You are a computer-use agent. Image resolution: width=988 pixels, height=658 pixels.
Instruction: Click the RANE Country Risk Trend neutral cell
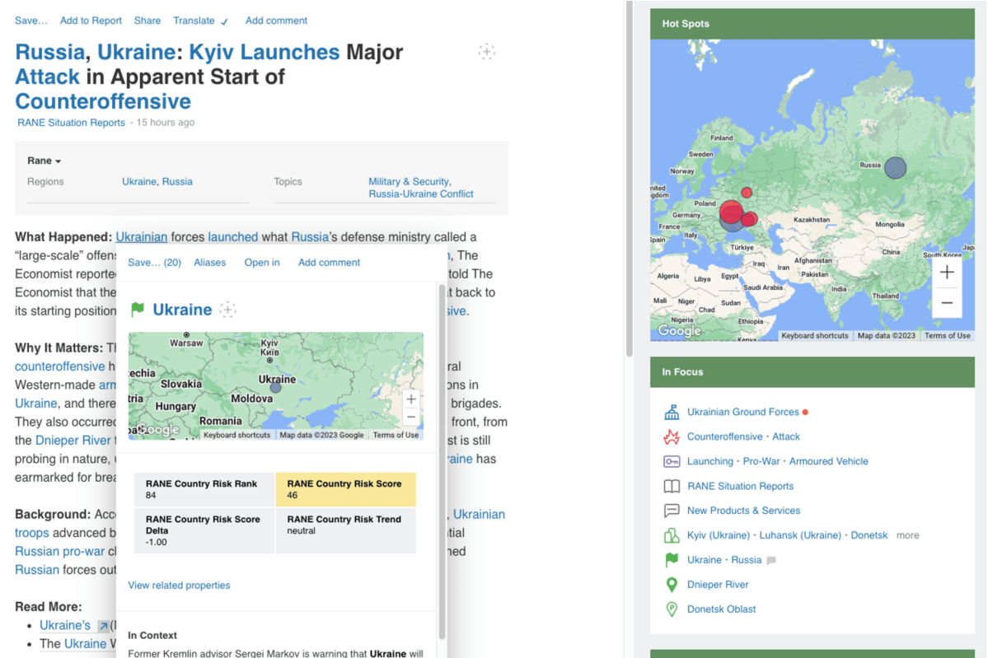[345, 531]
